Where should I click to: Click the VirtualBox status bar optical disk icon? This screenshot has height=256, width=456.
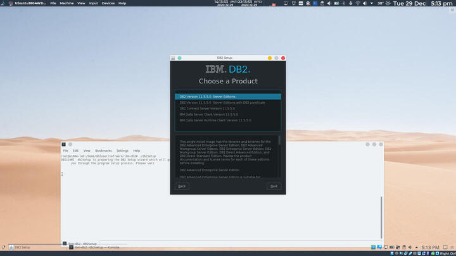click(x=396, y=253)
